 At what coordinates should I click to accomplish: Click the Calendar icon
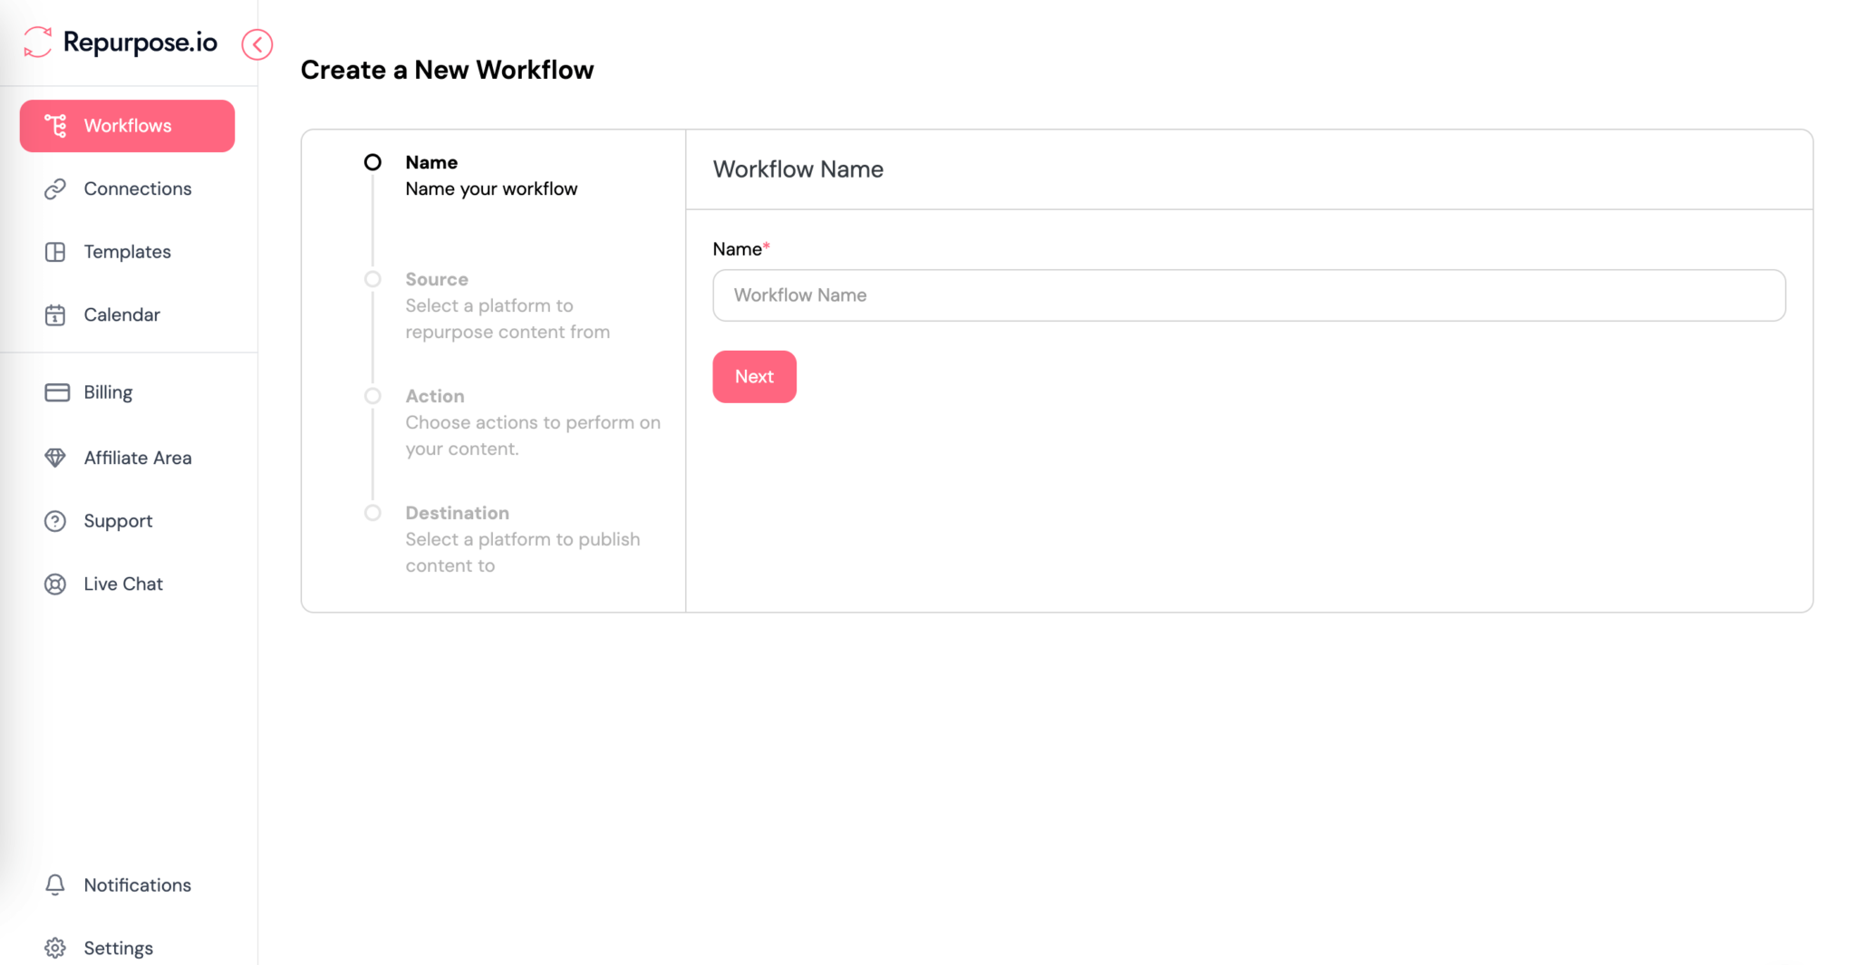coord(56,314)
